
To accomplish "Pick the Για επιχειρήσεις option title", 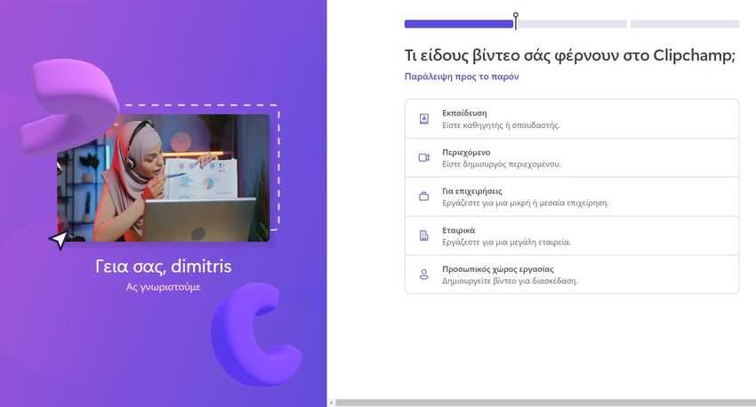I will click(472, 191).
